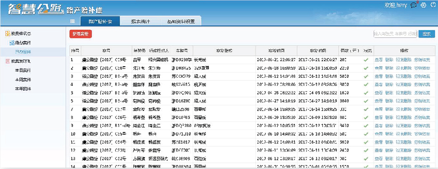Click 查看 for row 2
Image resolution: width=438 pixels, height=169 pixels.
(378, 68)
